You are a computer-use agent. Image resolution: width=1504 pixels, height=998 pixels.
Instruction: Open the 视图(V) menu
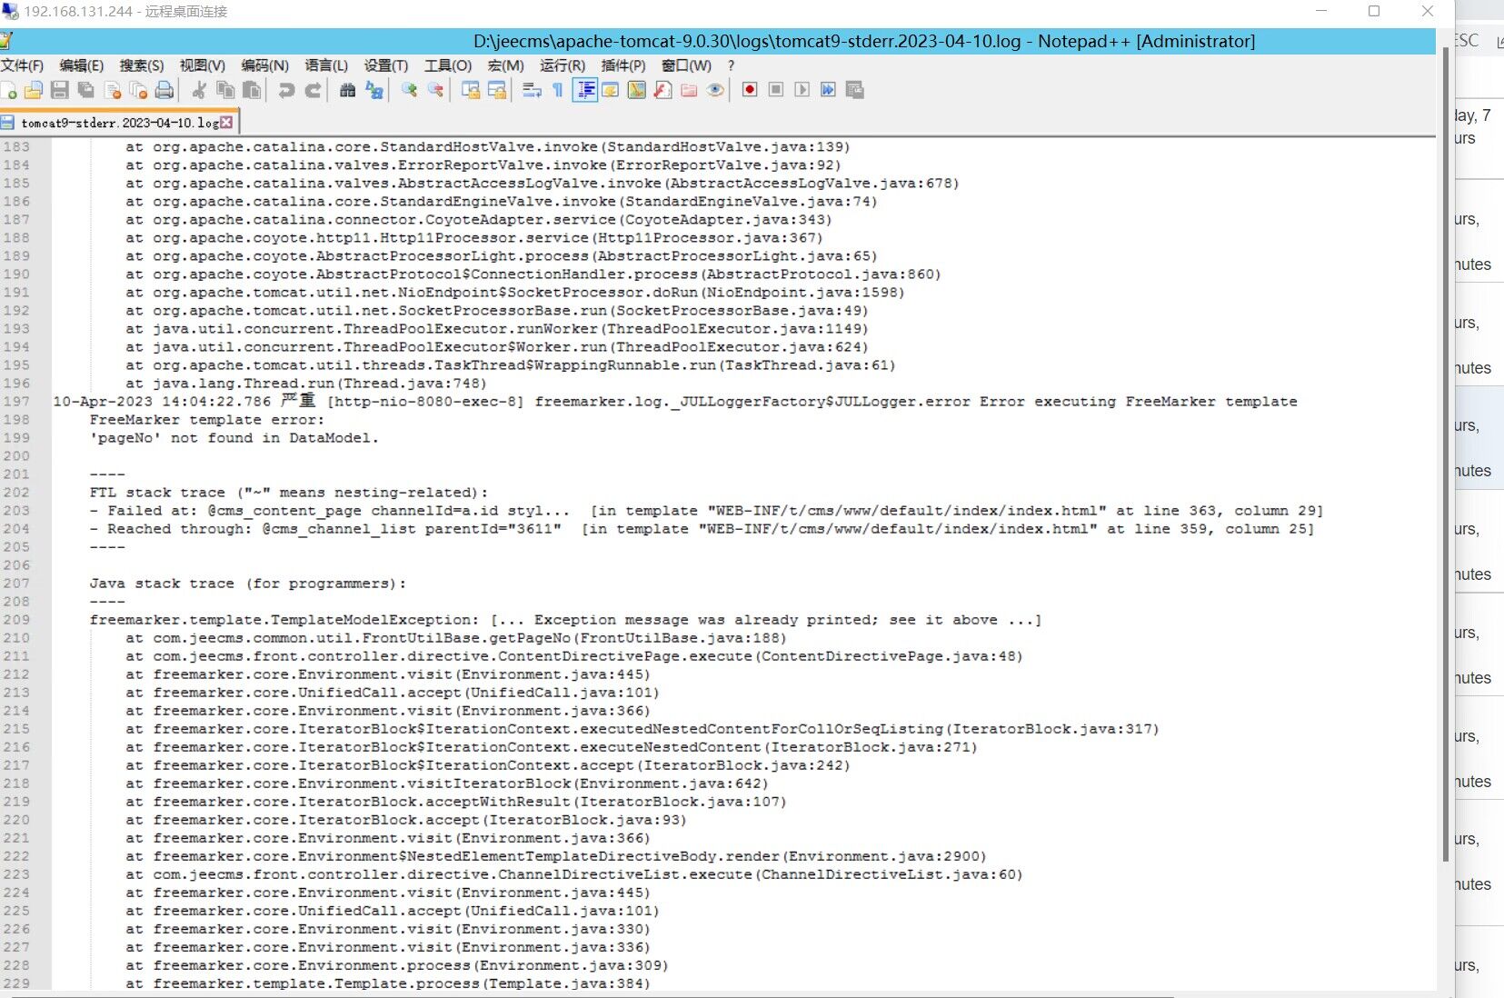[x=203, y=65]
